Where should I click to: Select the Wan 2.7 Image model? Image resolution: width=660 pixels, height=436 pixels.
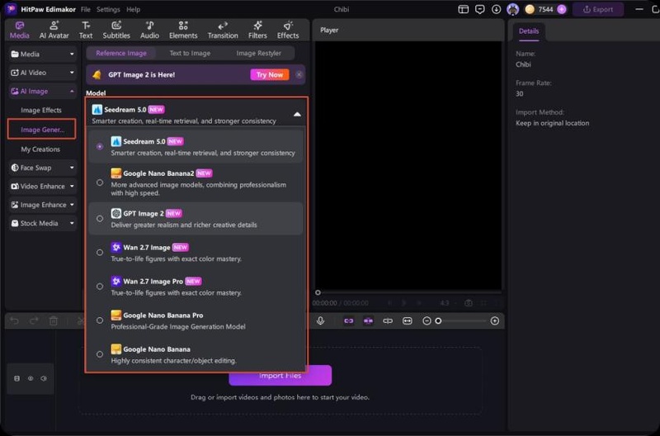click(196, 253)
